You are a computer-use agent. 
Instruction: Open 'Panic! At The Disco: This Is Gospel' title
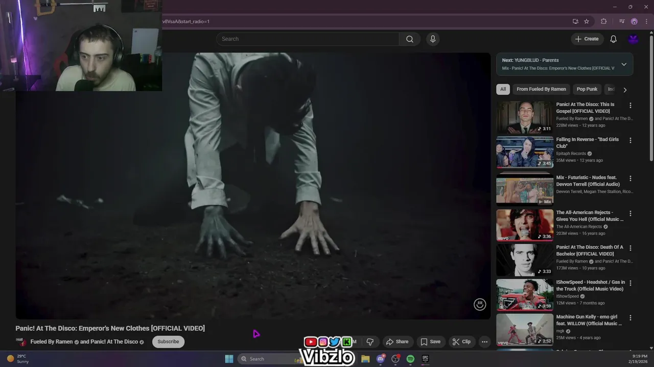coord(586,108)
